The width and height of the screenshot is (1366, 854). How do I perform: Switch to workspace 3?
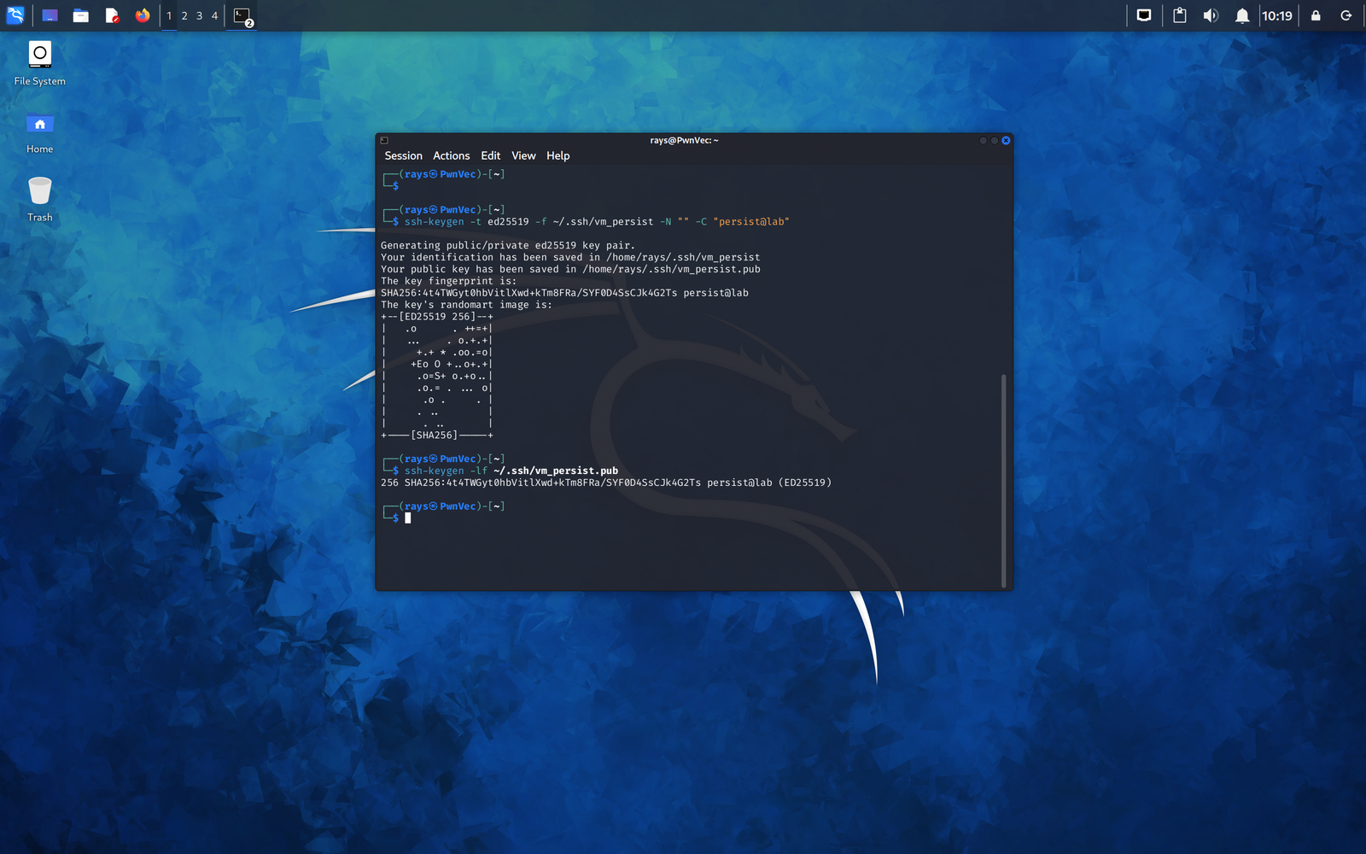tap(200, 15)
